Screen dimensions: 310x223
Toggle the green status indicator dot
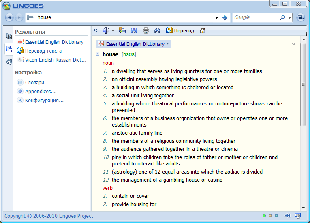[x=264, y=216]
